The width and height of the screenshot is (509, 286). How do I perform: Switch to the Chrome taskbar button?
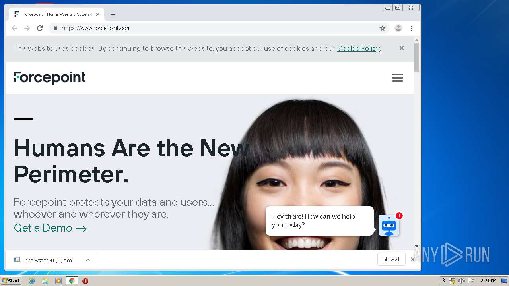click(72, 281)
